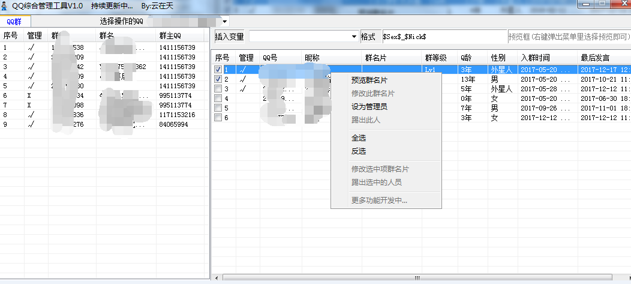Select 踢出选中的人员 menu entry
The image size is (631, 284).
tap(376, 183)
